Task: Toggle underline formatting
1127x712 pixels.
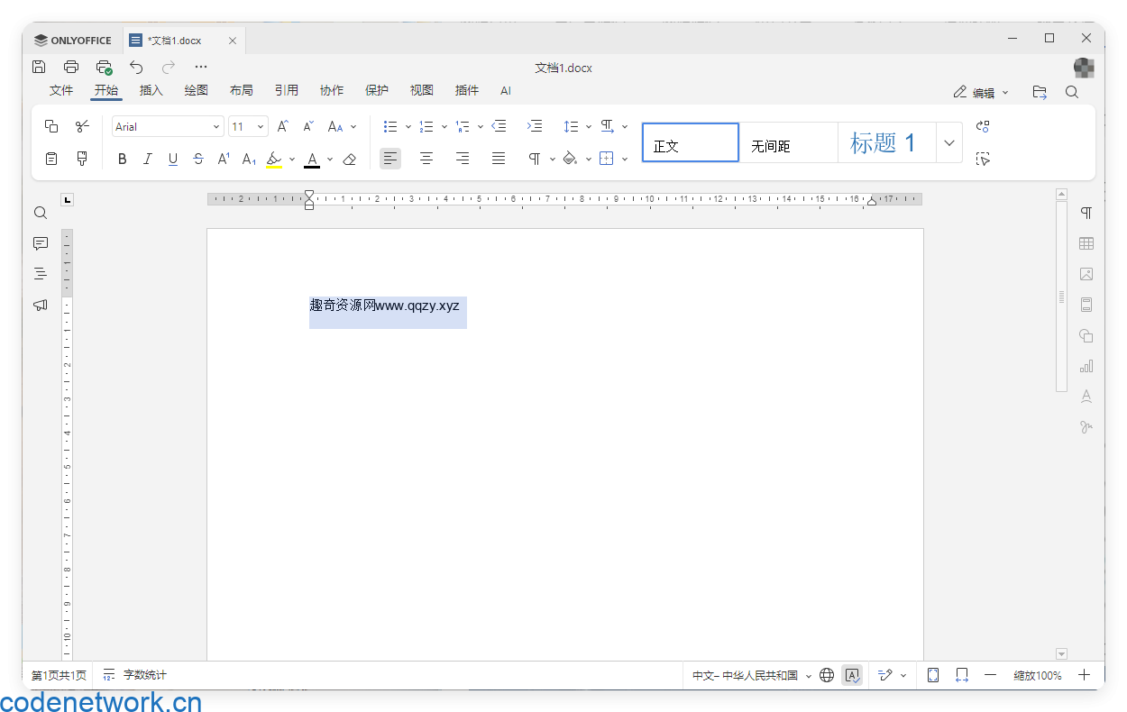Action: click(x=172, y=159)
